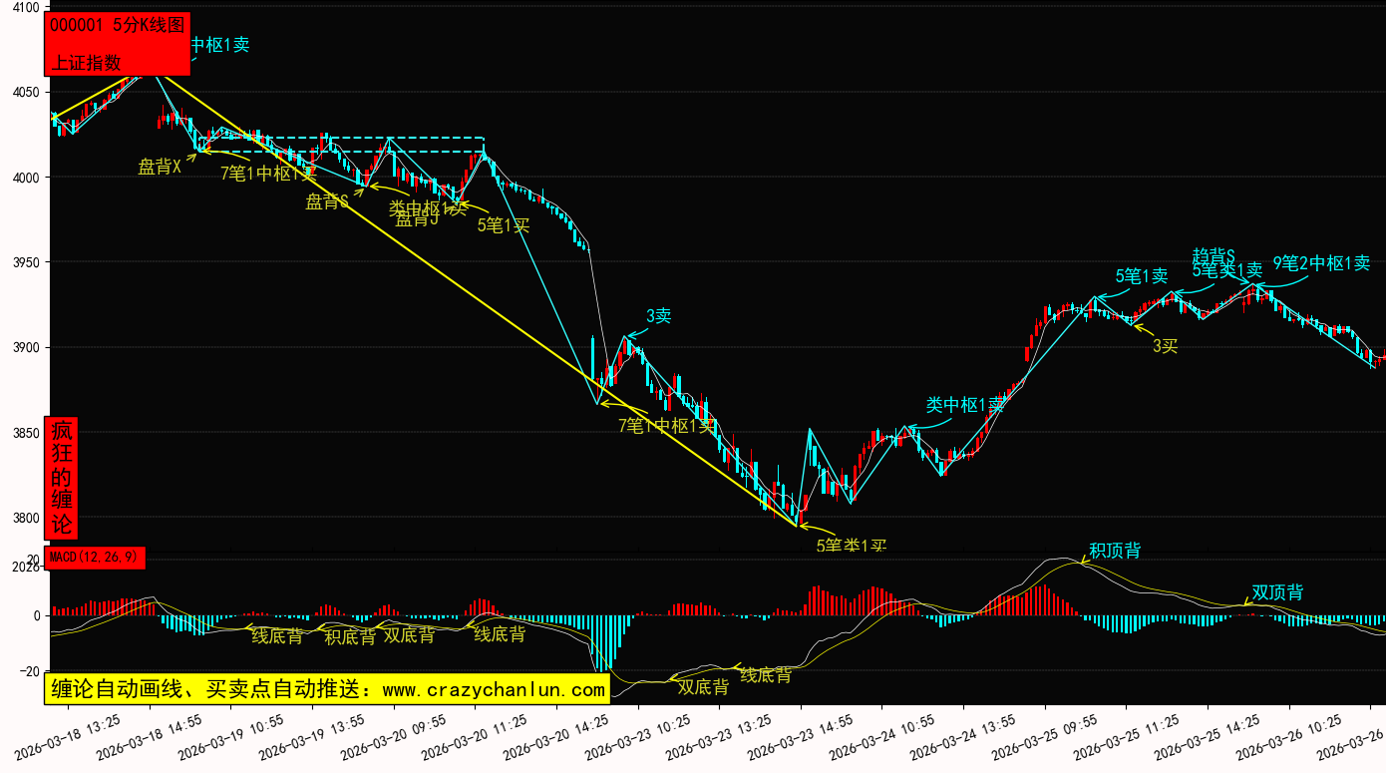
Task: Click the cyan "类中枢1卖" sell annotation
Action: coord(964,404)
